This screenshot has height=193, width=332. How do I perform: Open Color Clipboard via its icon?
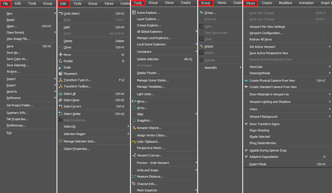134,141
